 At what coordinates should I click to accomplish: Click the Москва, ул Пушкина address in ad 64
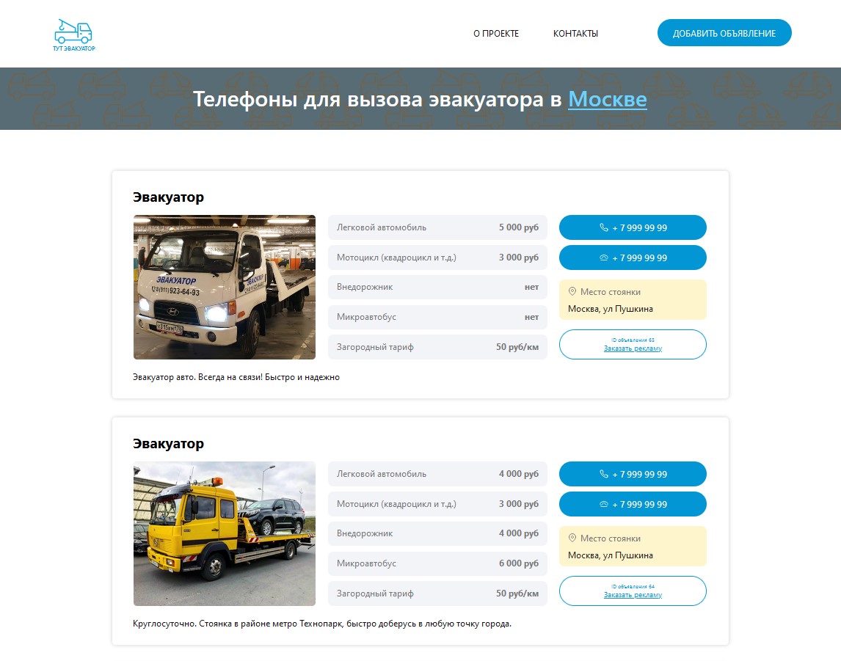click(x=611, y=555)
